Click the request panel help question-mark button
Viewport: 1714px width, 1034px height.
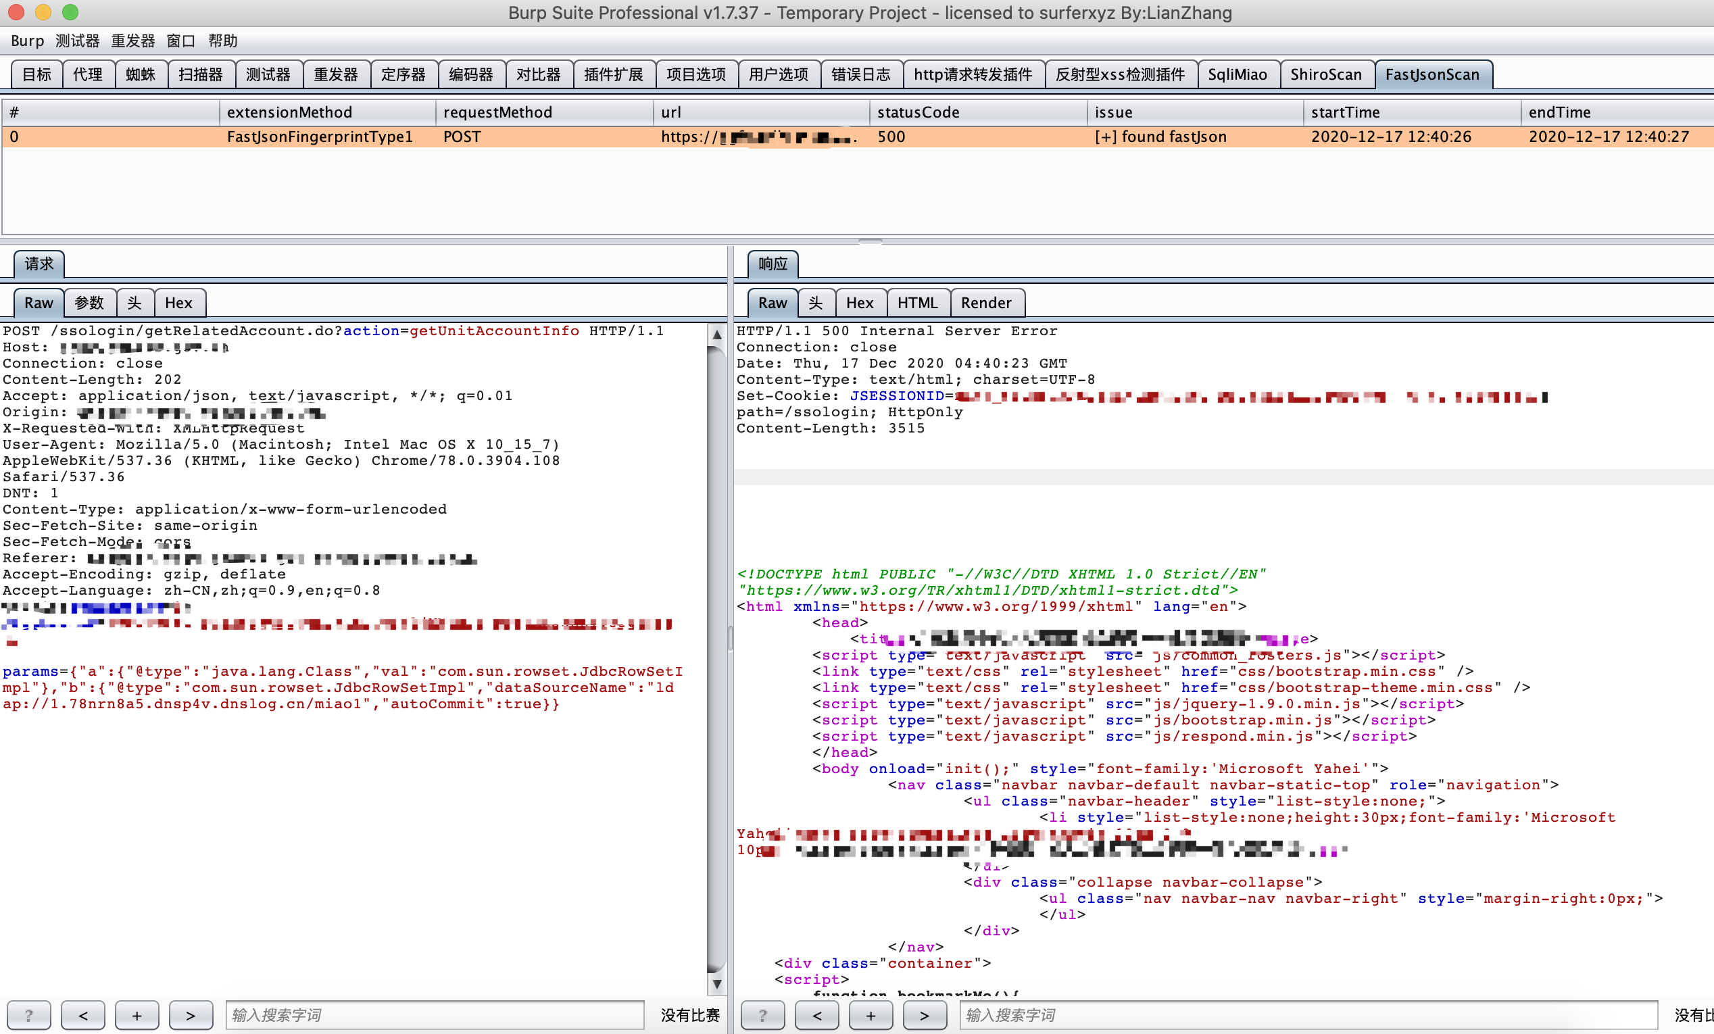click(28, 1014)
